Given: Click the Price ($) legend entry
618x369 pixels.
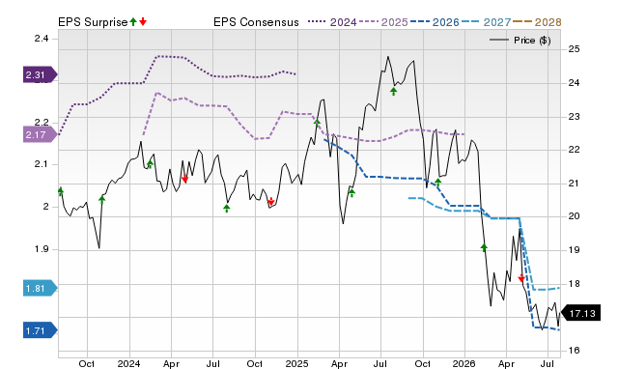Looking at the screenshot, I should click(520, 41).
